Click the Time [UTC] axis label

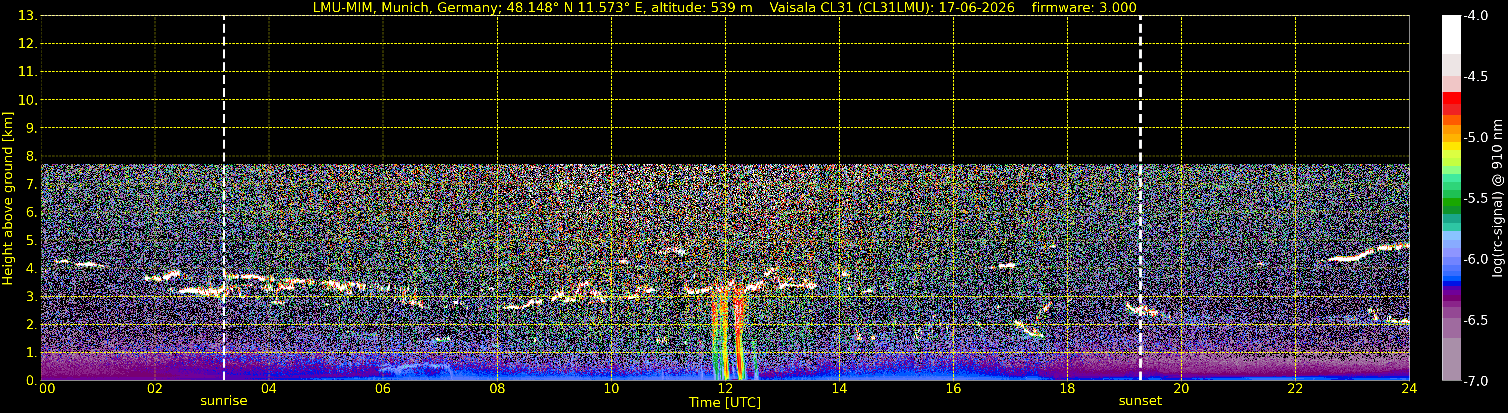point(725,403)
